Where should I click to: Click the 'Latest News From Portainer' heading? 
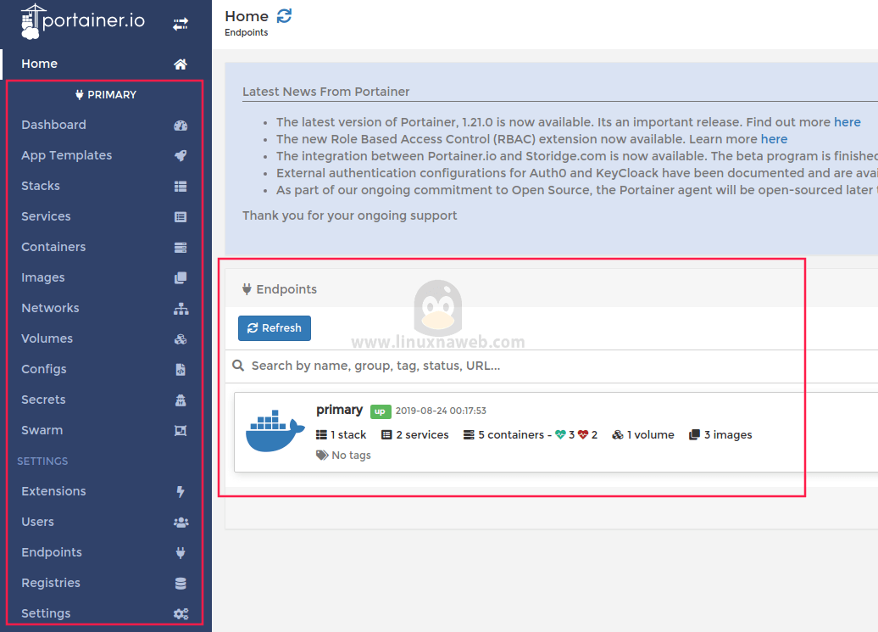pyautogui.click(x=326, y=92)
